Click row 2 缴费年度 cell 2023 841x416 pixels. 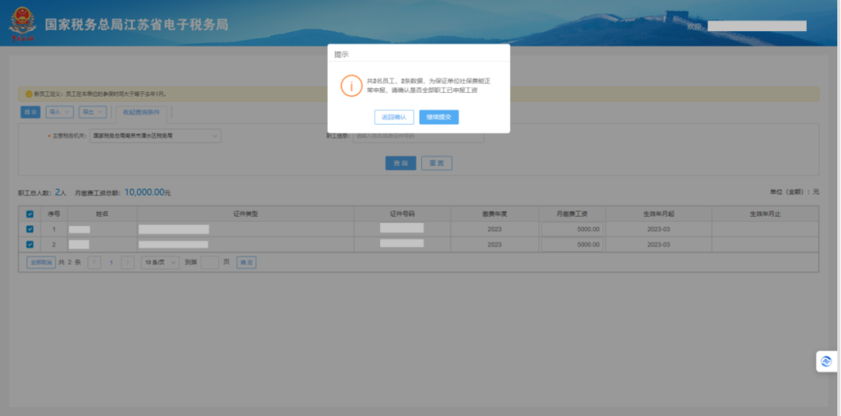point(494,245)
